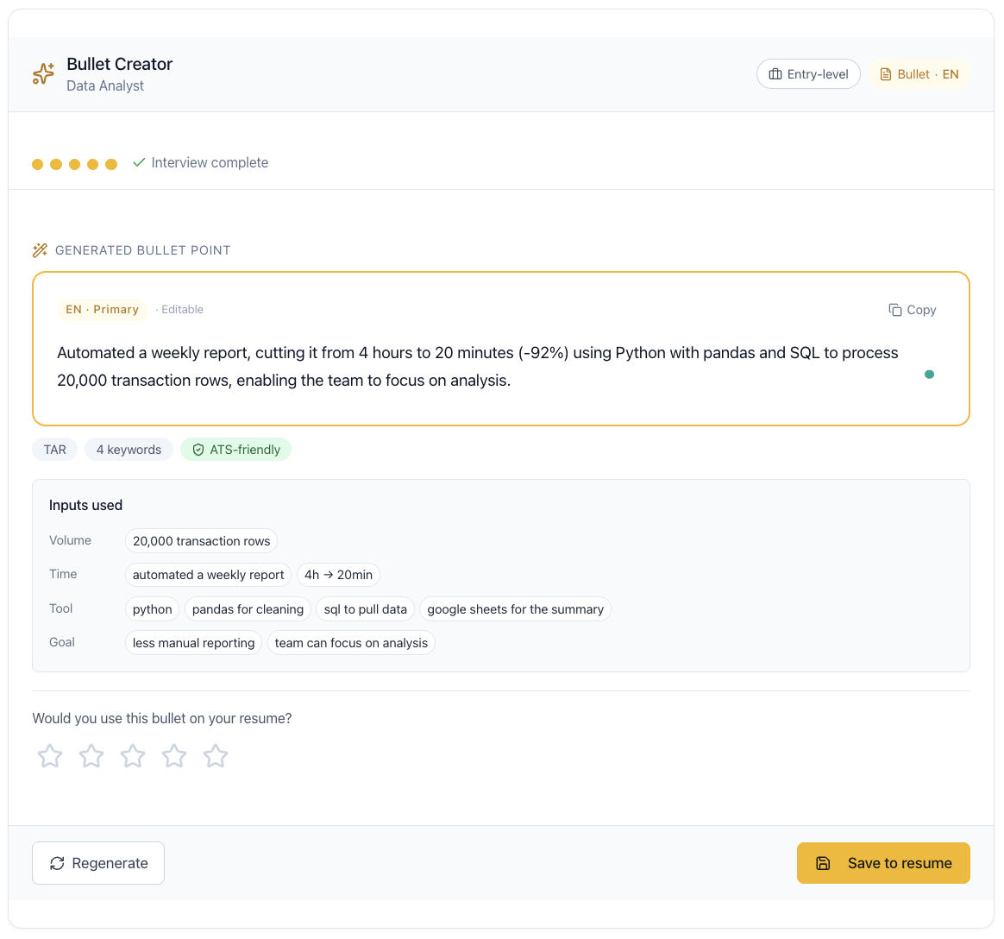The image size is (1004, 939).
Task: Select the less manual reporting chip
Action: pos(193,643)
